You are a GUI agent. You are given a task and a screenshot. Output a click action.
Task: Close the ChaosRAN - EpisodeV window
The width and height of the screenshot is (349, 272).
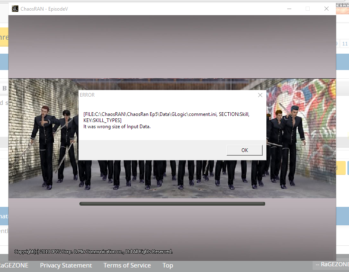[326, 9]
